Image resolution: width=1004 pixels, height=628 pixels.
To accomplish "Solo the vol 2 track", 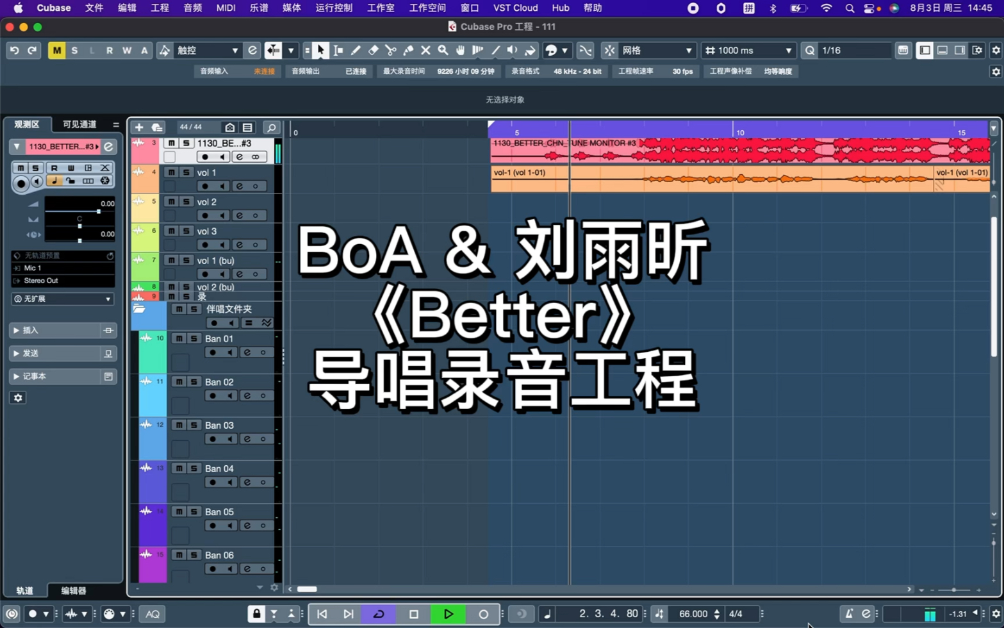I will (186, 202).
